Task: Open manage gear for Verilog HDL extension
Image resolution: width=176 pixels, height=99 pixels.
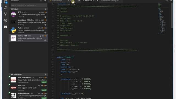Action: [x=45, y=40]
